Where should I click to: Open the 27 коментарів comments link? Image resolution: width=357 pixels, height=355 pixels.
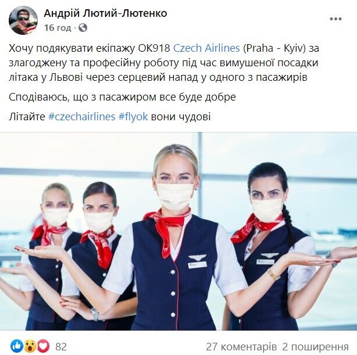[241, 347]
